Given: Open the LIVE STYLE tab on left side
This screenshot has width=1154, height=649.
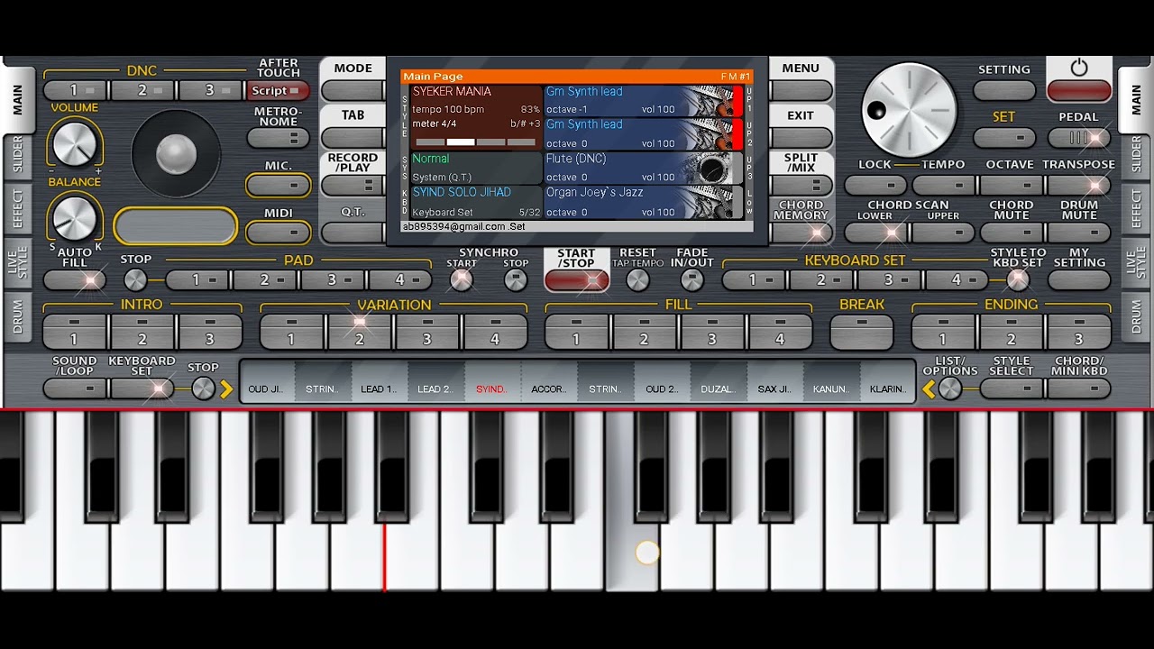Looking at the screenshot, I should [x=17, y=263].
